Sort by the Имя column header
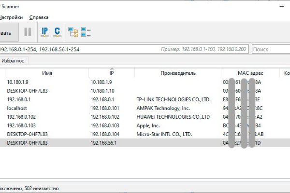Image resolution: width=290 pixels, height=193 pixels. pyautogui.click(x=47, y=73)
